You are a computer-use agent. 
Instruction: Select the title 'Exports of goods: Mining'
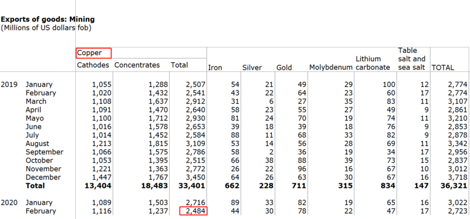[48, 20]
